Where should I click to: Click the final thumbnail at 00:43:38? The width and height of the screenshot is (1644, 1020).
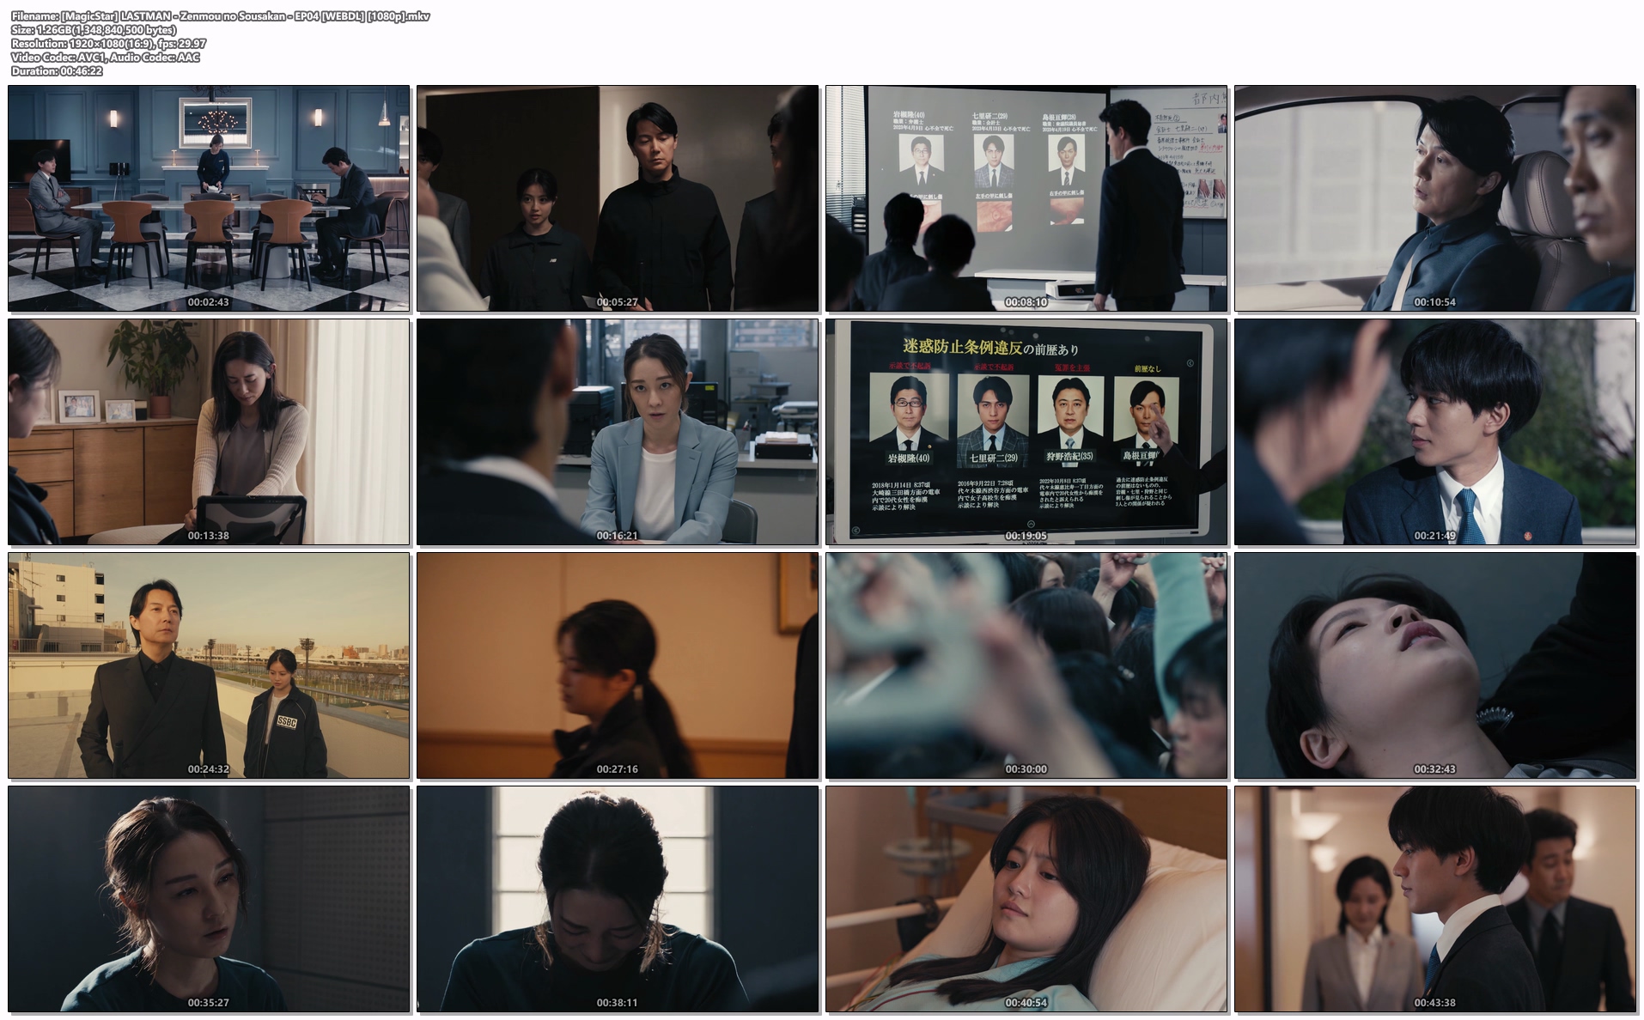(x=1435, y=899)
